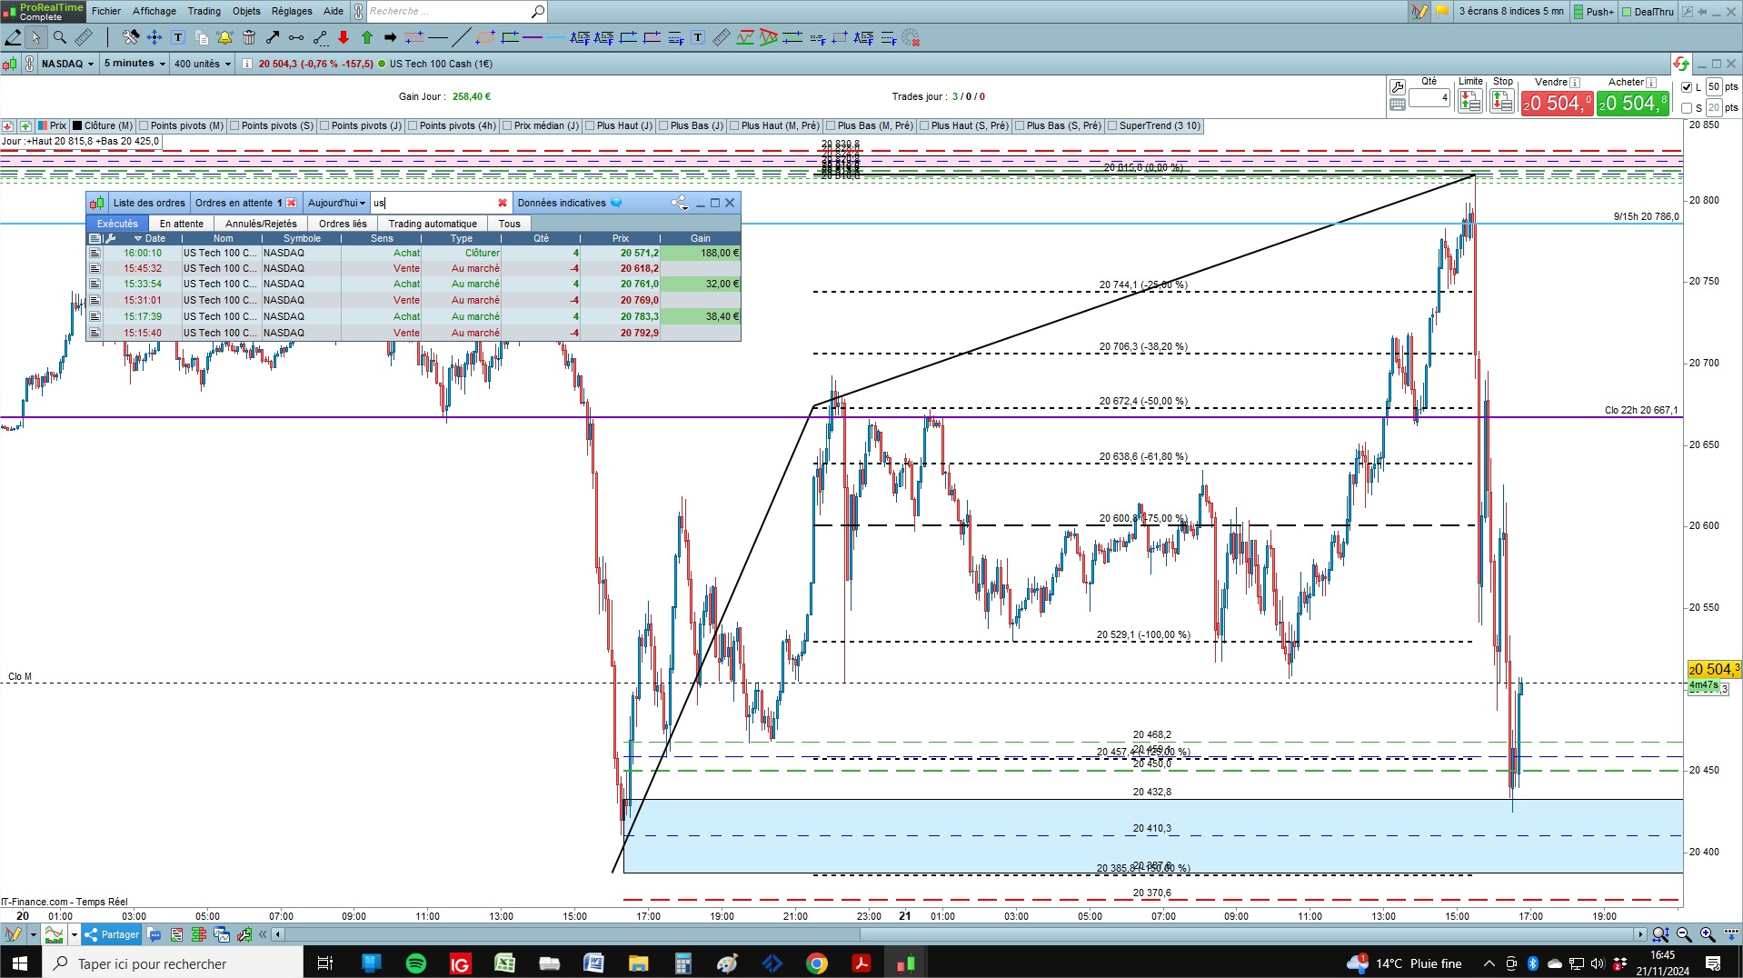Screen dimensions: 1743x978
Task: Click the horizontal chart scrollbar
Action: click(x=959, y=934)
